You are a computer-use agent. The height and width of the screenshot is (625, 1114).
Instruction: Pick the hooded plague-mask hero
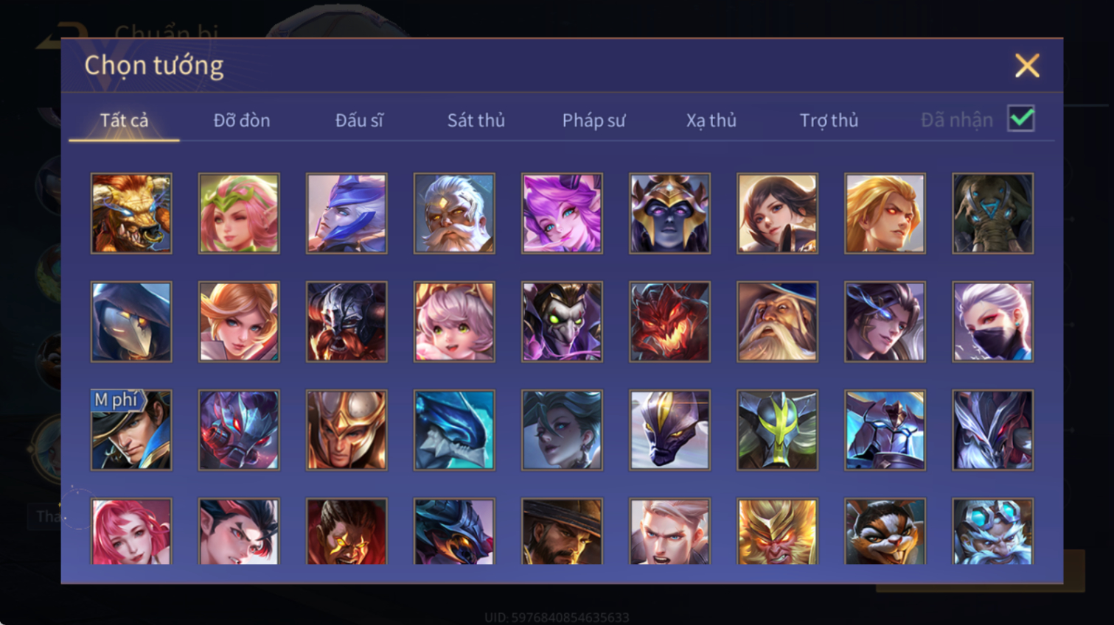click(x=131, y=322)
